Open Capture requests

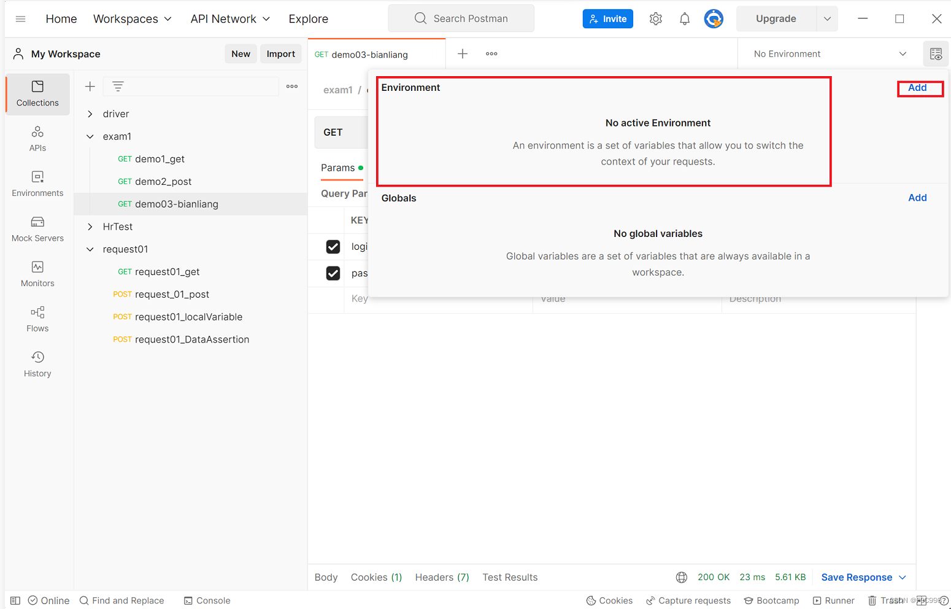point(688,600)
